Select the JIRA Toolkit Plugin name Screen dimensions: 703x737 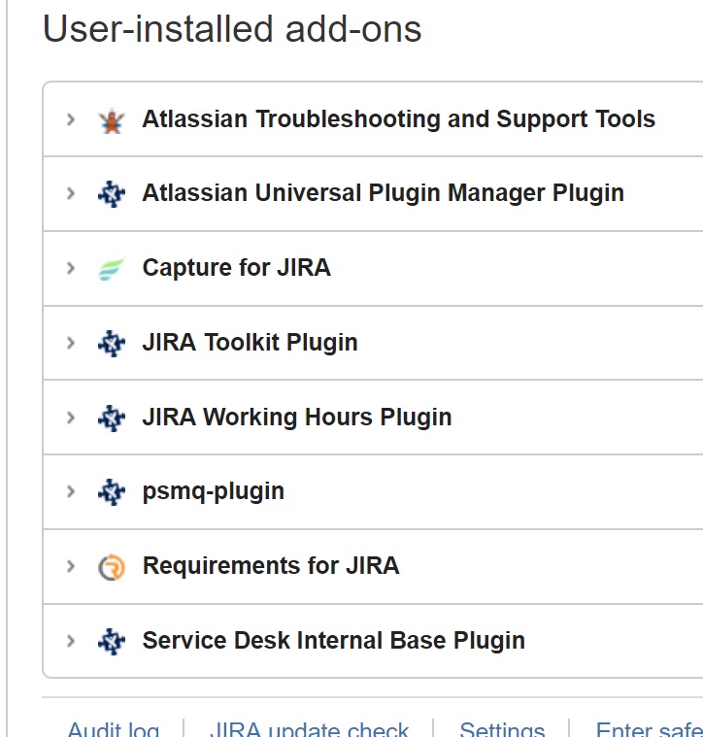(x=250, y=342)
